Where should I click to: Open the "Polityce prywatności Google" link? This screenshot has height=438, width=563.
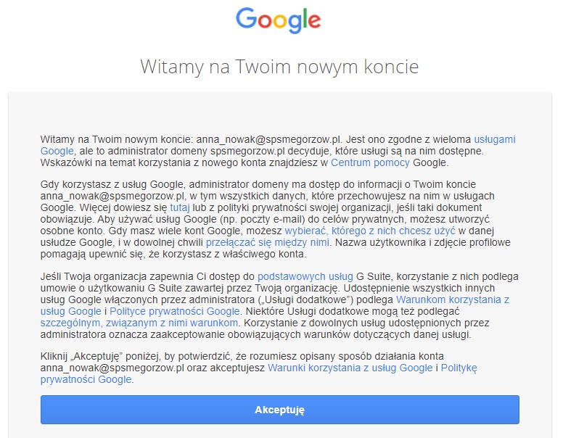174,311
